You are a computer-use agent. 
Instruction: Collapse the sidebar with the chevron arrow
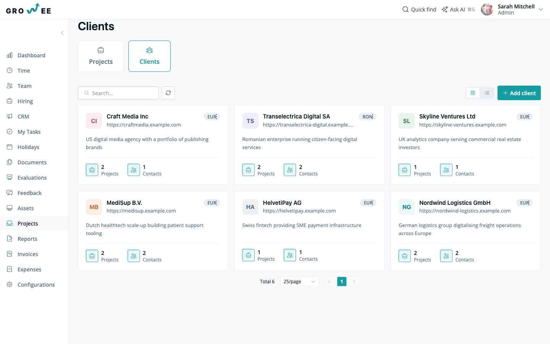click(x=62, y=33)
